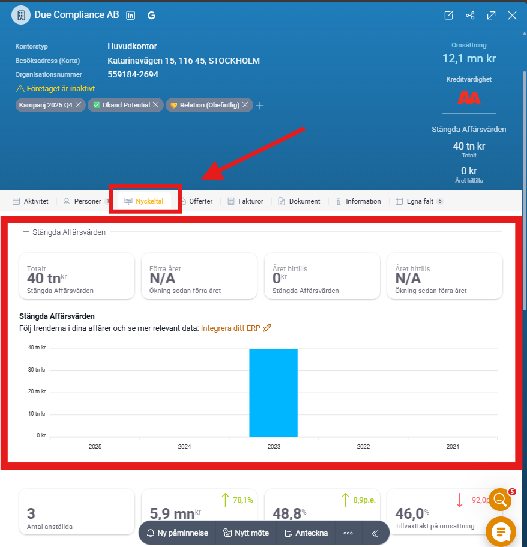Open the company LinkedIn icon

[x=130, y=16]
